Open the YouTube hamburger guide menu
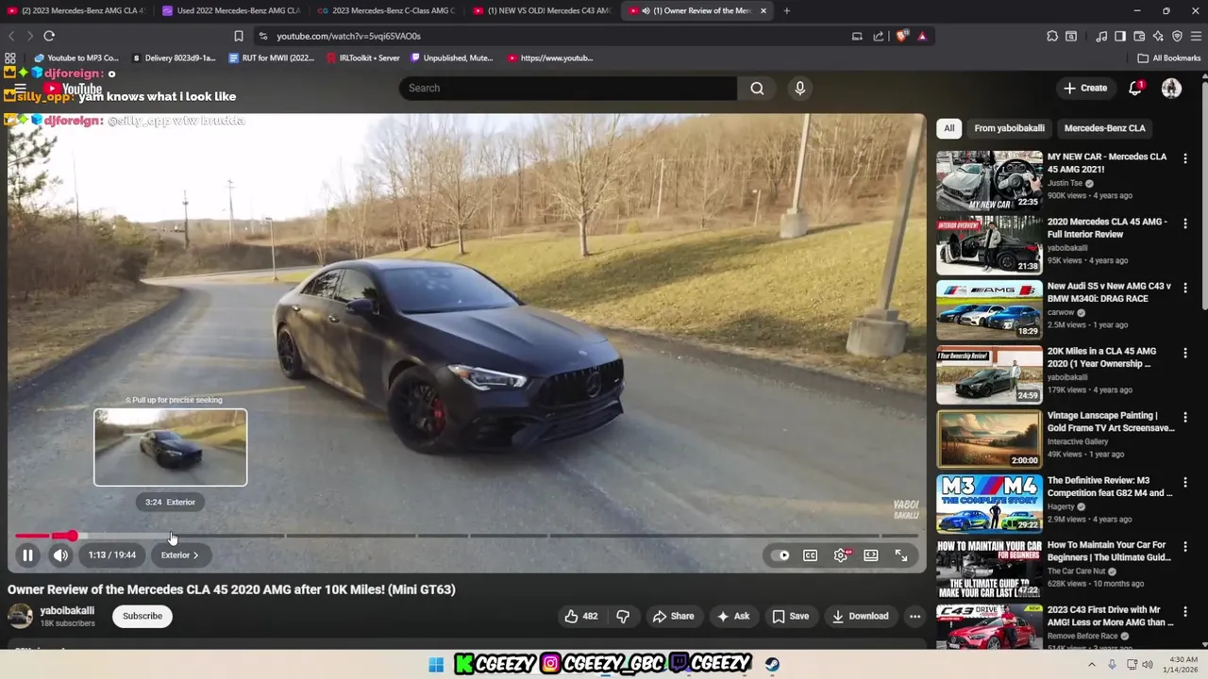Screen dimensions: 1208x679 (x=19, y=90)
